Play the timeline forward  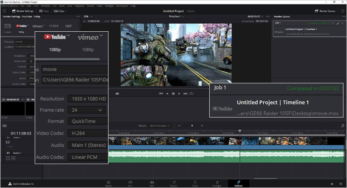coord(179,94)
